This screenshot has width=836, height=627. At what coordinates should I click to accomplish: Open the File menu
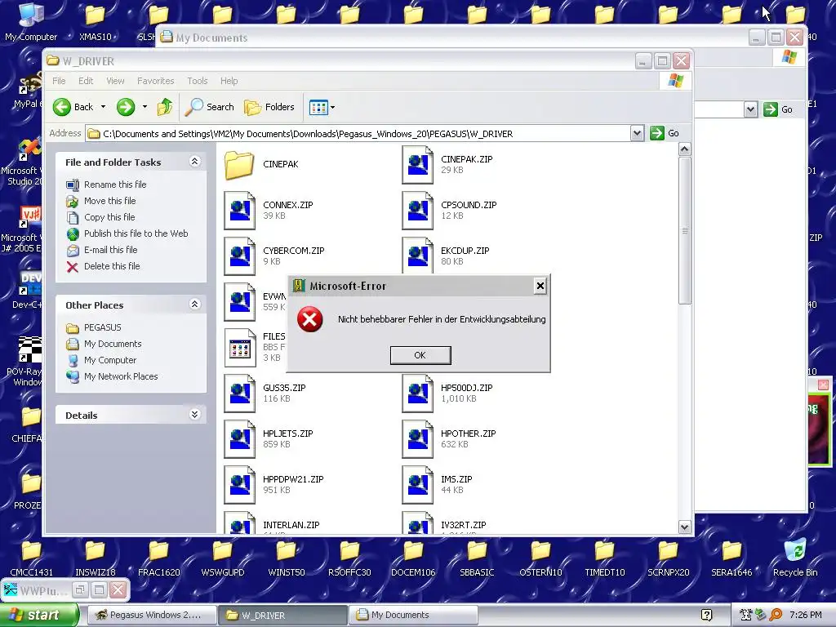pyautogui.click(x=59, y=81)
